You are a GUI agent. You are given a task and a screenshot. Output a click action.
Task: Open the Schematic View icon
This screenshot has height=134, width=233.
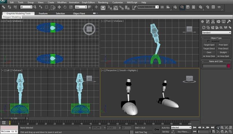tap(193, 7)
